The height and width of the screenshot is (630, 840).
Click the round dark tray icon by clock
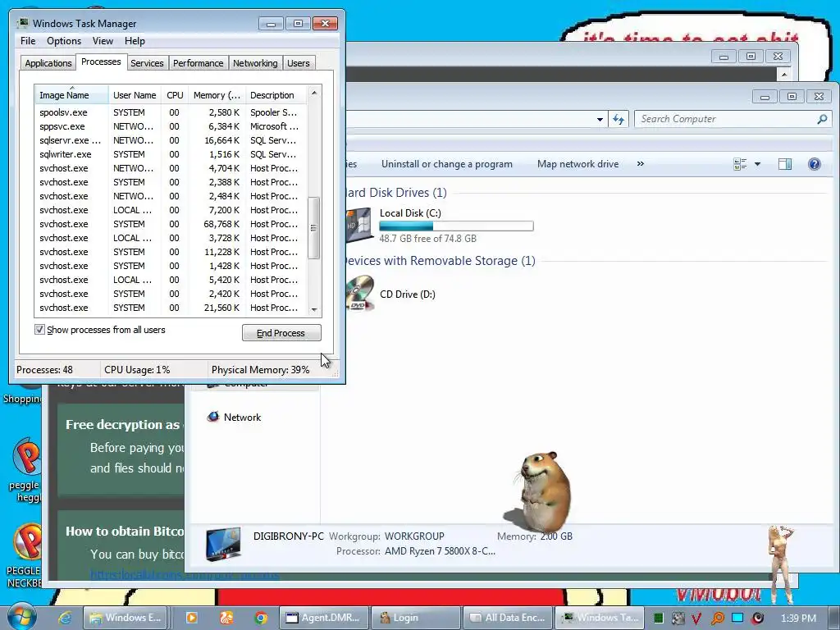click(x=757, y=619)
